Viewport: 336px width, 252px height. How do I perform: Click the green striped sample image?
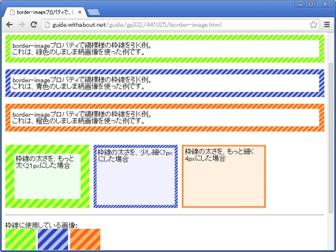[21, 239]
